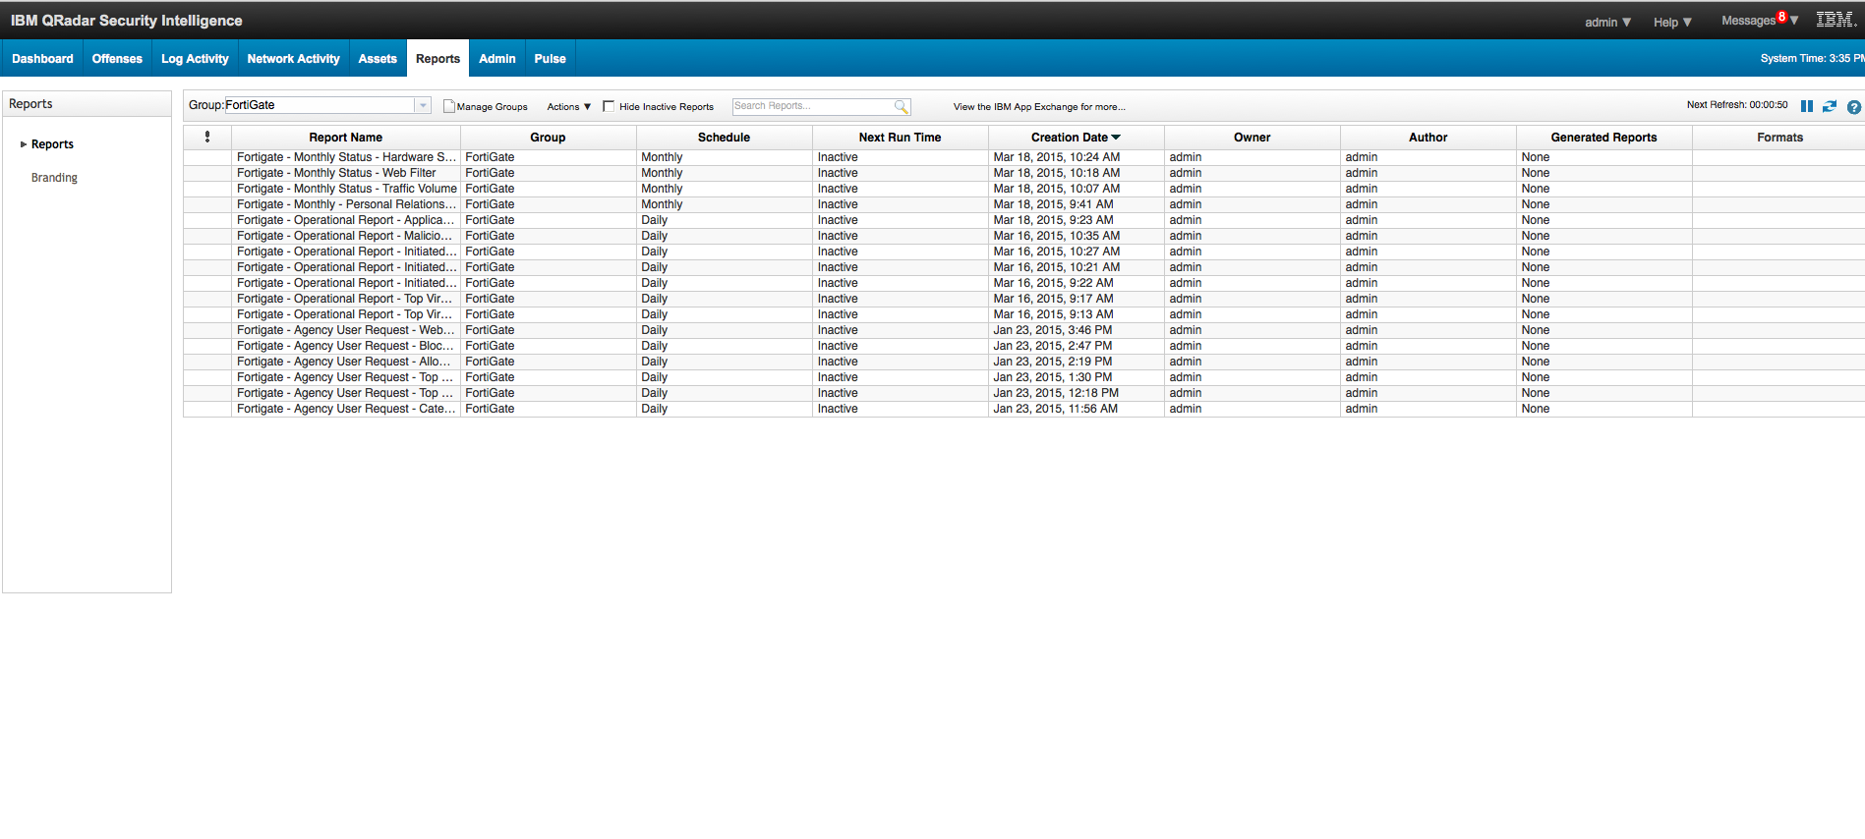Click the IBM logo
The image size is (1865, 839).
coord(1835,20)
